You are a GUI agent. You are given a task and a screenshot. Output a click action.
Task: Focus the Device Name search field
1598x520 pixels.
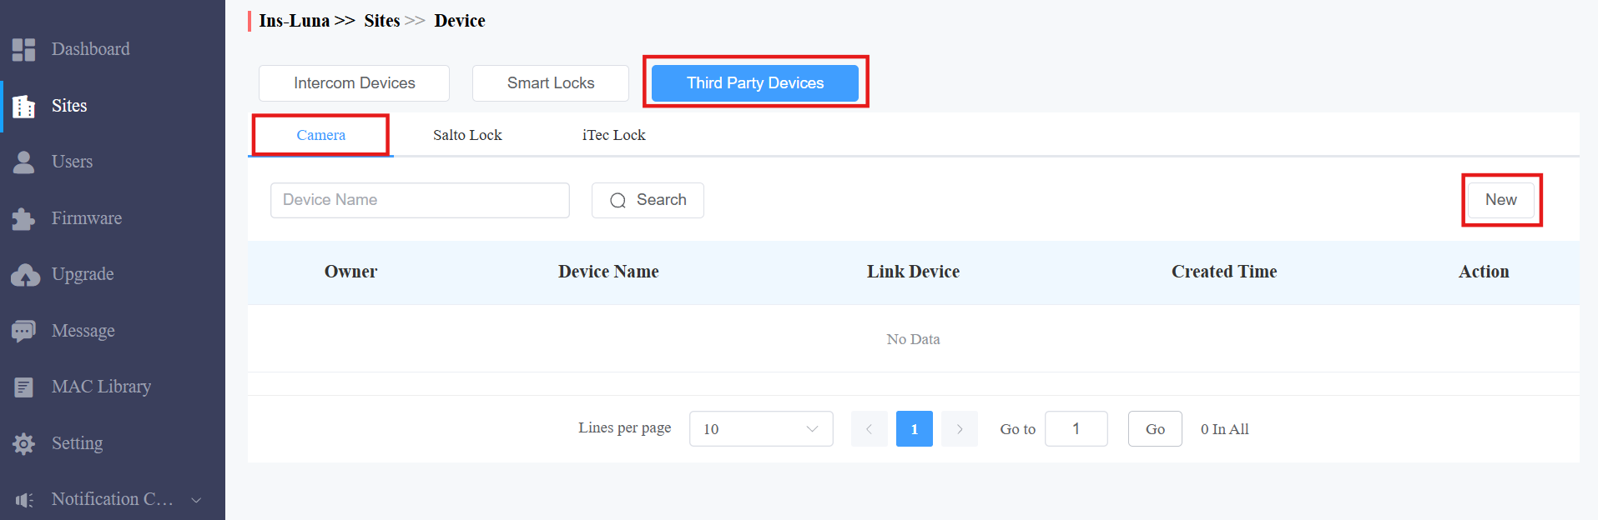[x=420, y=200]
